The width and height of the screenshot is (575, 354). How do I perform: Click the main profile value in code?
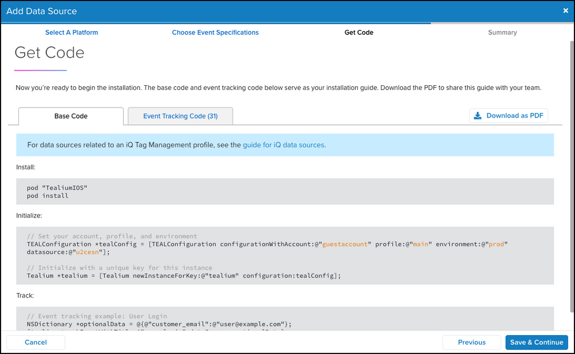(x=420, y=244)
